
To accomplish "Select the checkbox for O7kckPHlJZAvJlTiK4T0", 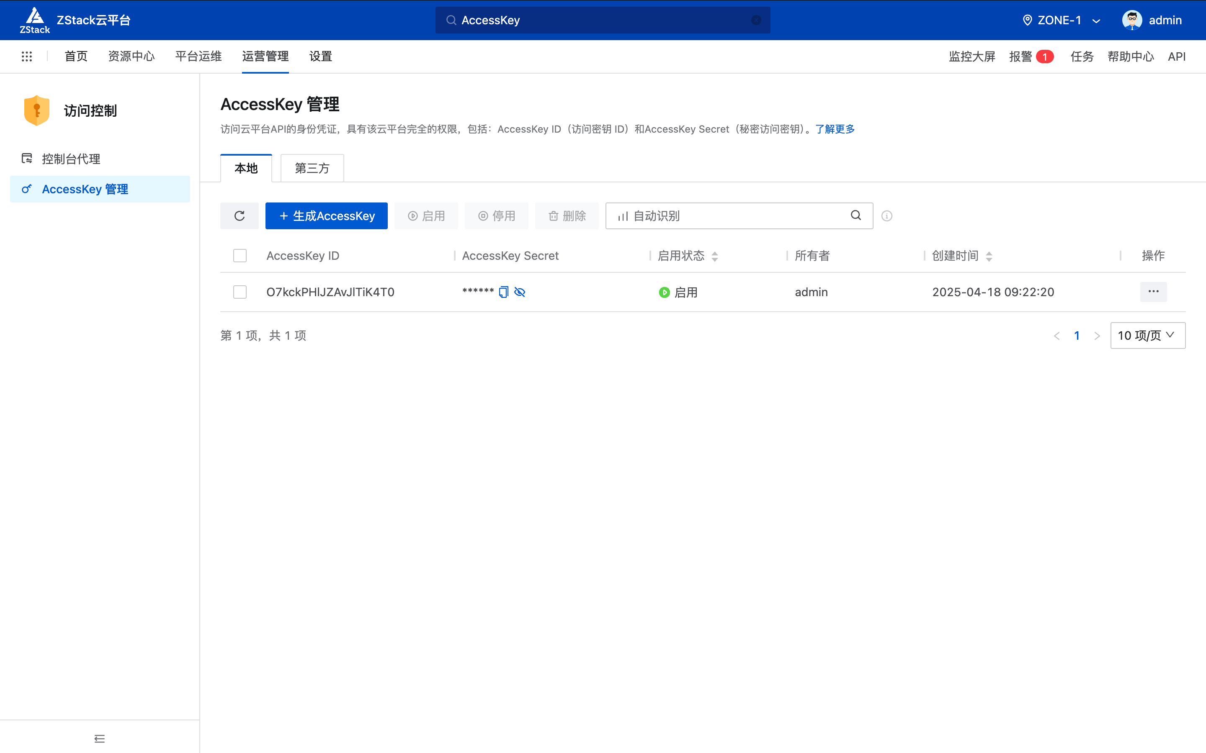I will tap(239, 292).
